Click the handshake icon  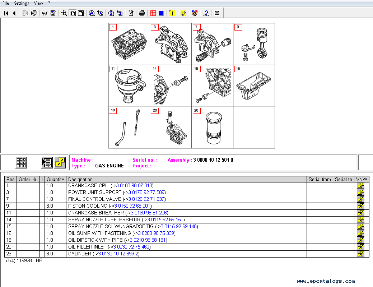(x=194, y=13)
